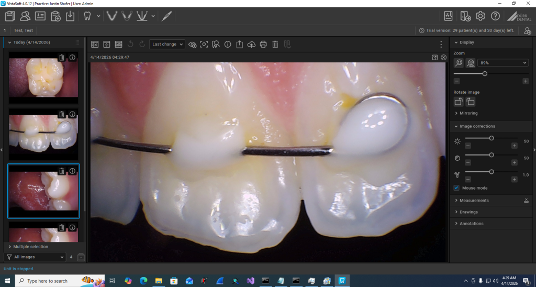Open the patient list icon
The width and height of the screenshot is (536, 287).
click(x=25, y=16)
